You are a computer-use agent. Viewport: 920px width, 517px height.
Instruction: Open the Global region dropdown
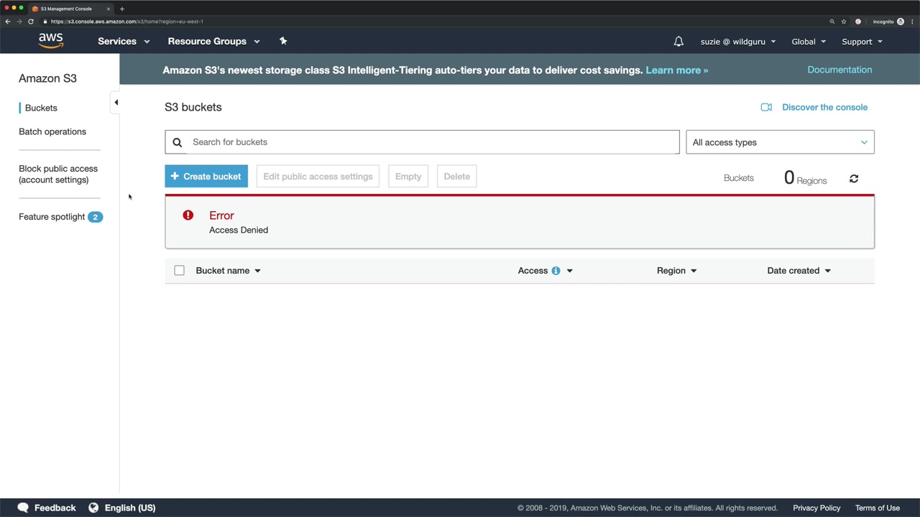tap(809, 42)
